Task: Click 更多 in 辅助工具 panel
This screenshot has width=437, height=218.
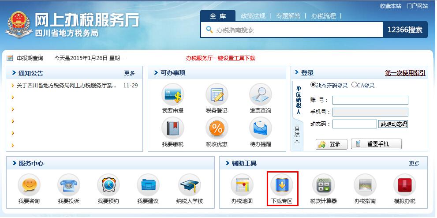Action: (x=414, y=164)
